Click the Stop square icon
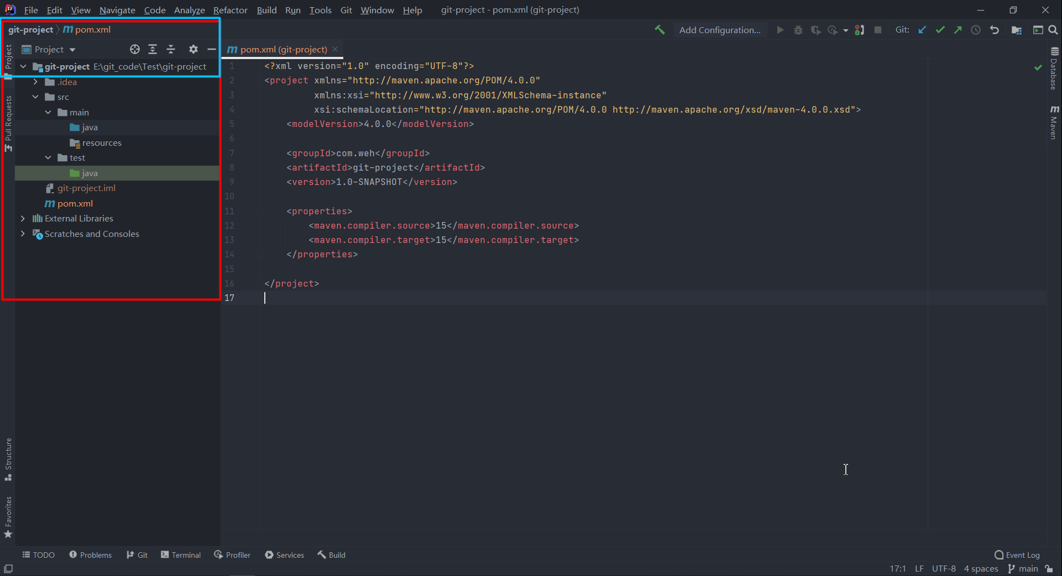Viewport: 1062px width, 576px height. [877, 30]
